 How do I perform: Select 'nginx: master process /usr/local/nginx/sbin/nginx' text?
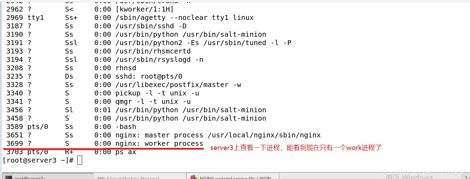click(x=218, y=135)
